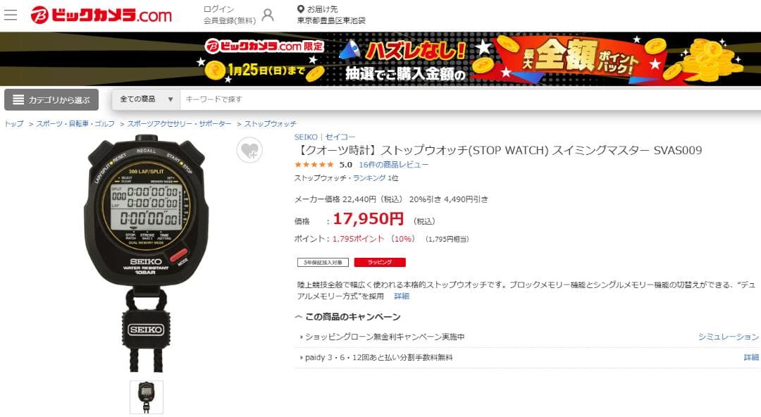The height and width of the screenshot is (417, 761).
Task: Go to トップ breadcrumb
Action: (13, 124)
